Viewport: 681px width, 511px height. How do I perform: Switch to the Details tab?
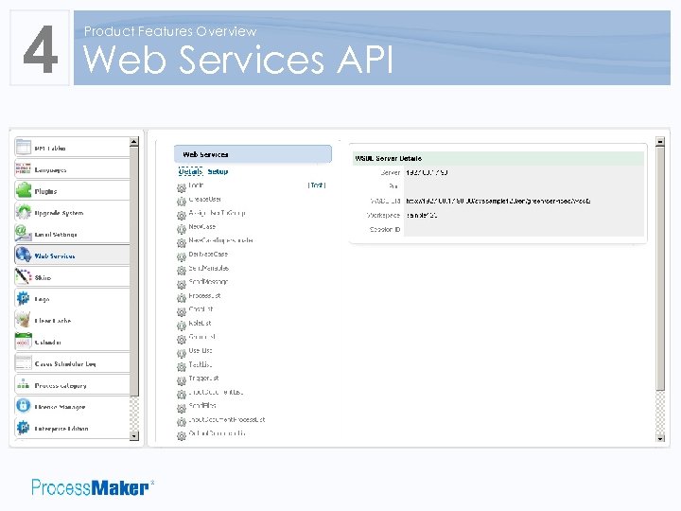[x=191, y=171]
